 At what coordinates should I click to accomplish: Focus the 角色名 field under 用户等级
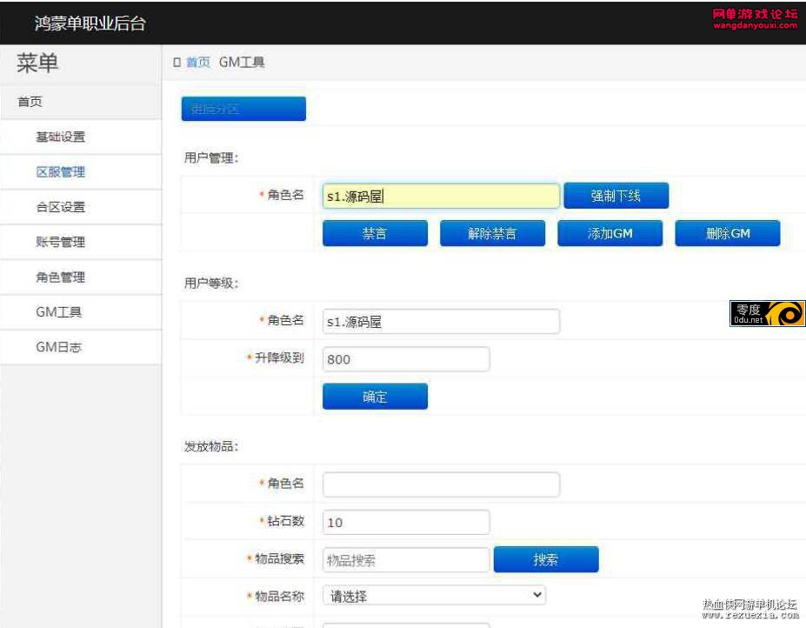pyautogui.click(x=441, y=322)
